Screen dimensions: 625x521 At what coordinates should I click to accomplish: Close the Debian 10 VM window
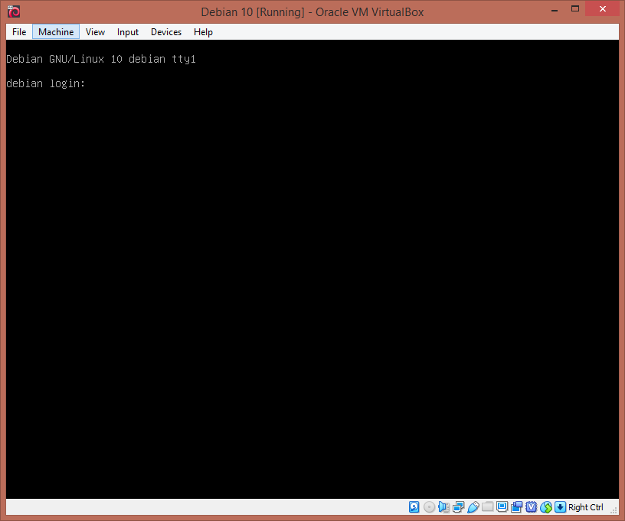click(602, 8)
